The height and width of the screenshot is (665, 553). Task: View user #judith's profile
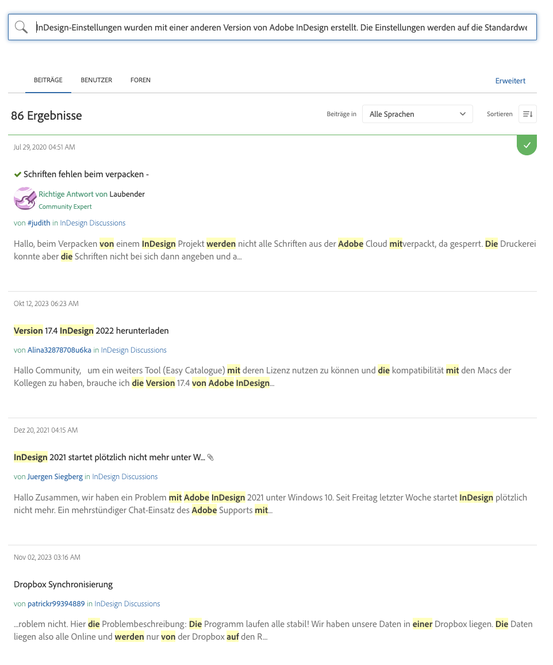pyautogui.click(x=39, y=223)
